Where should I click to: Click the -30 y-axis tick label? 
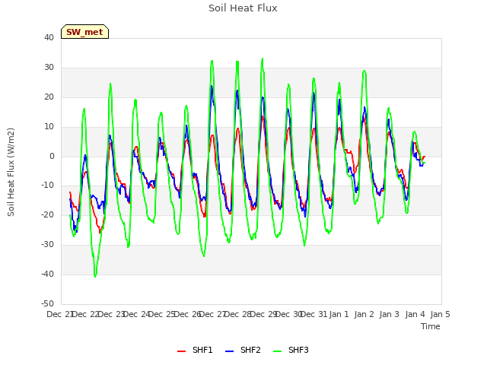47,245
